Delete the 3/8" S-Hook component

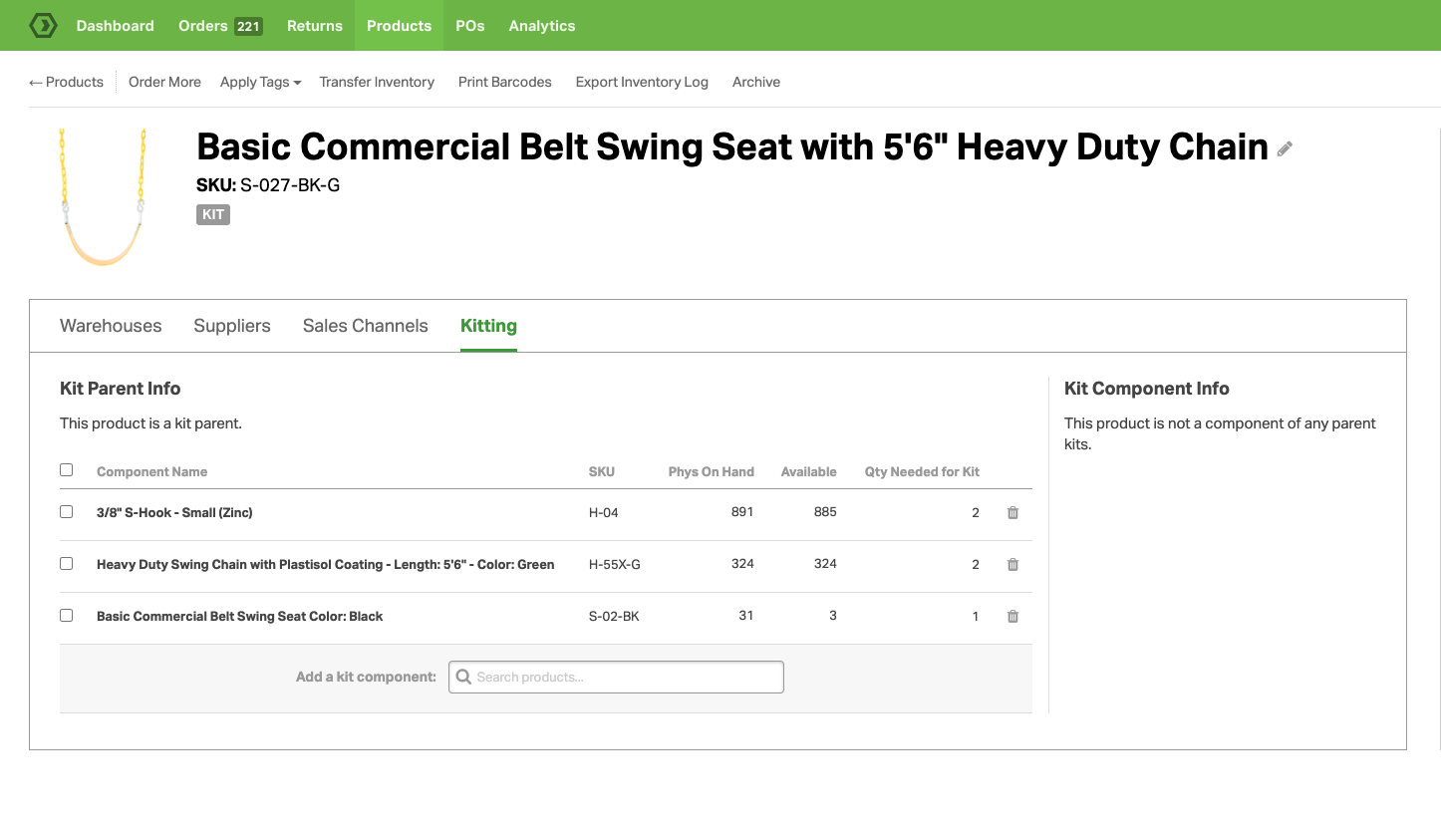click(1012, 513)
